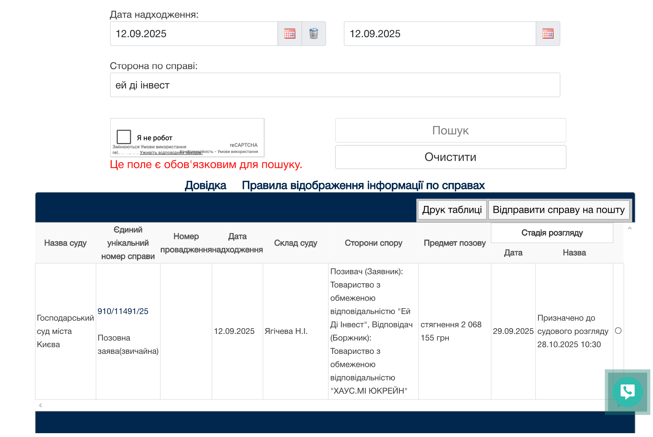Select radio button for case 910/11491/25
The width and height of the screenshot is (653, 437).
pyautogui.click(x=618, y=331)
